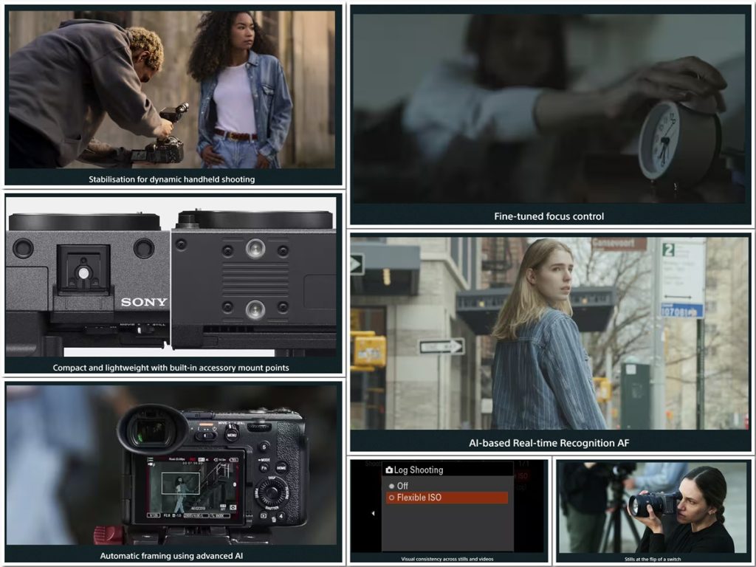Click the Log Shooting camera icon

point(389,470)
